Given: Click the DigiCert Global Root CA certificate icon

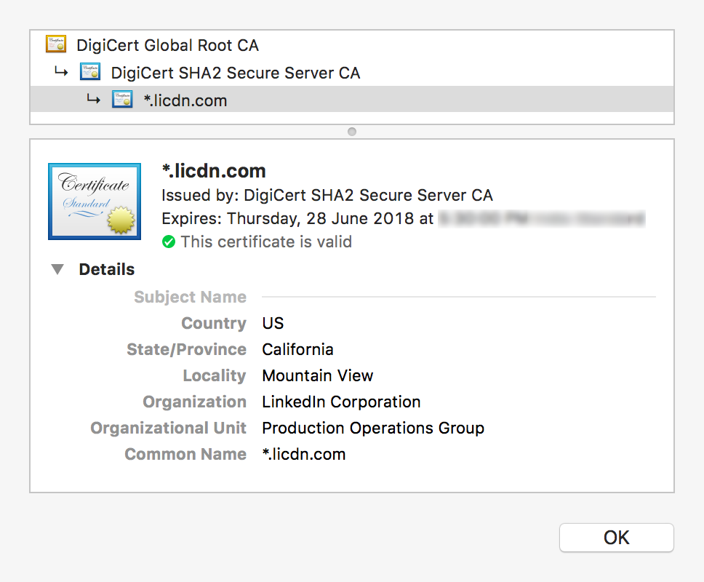Looking at the screenshot, I should [x=56, y=44].
